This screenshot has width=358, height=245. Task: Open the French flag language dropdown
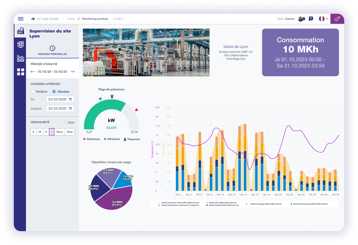[x=322, y=19]
